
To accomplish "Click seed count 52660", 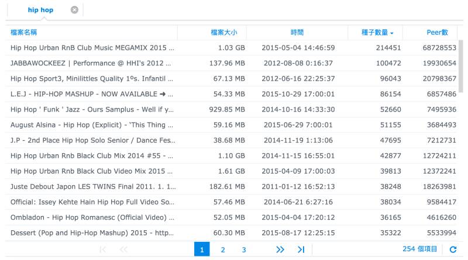I will tap(390, 109).
